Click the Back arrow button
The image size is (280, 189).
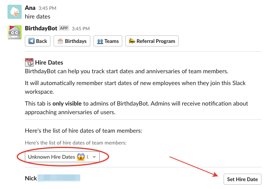click(x=38, y=41)
